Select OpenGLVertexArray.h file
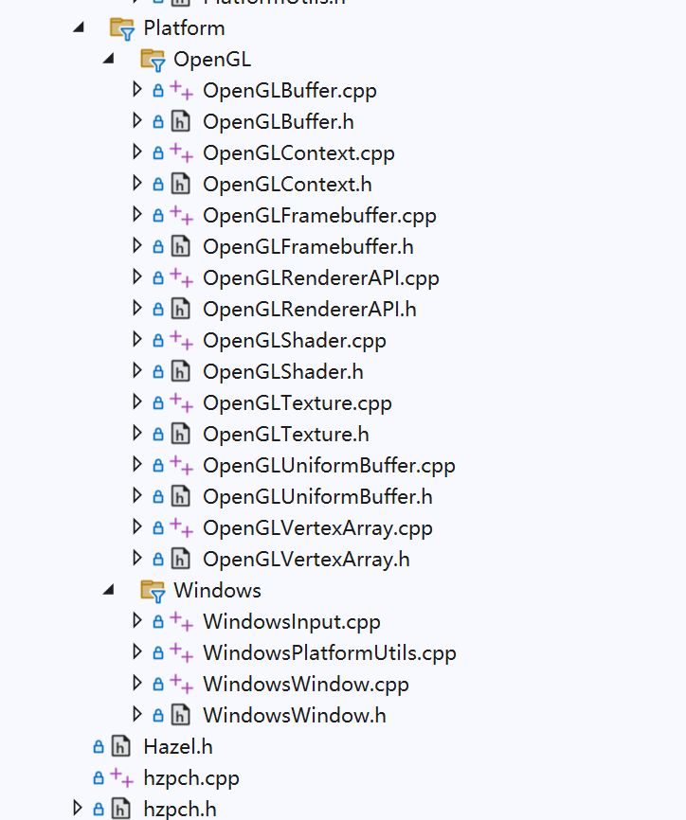The image size is (686, 820). pyautogui.click(x=306, y=560)
